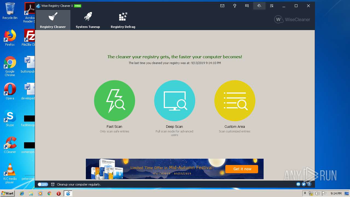350x197 pixels.
Task: Click the WiseCleaner logo
Action: coord(292,19)
